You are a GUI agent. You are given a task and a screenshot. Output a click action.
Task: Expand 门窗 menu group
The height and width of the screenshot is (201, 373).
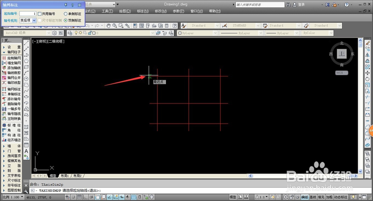[x=12, y=151]
